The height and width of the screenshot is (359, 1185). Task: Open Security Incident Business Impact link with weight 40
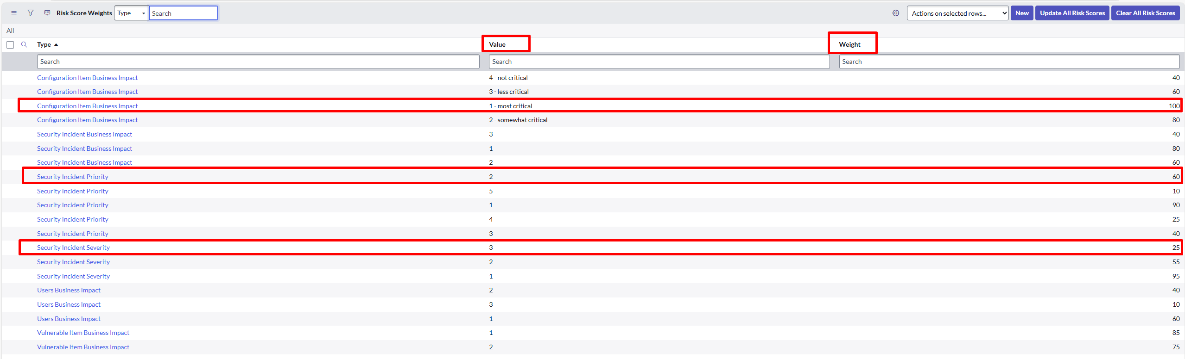(x=84, y=134)
